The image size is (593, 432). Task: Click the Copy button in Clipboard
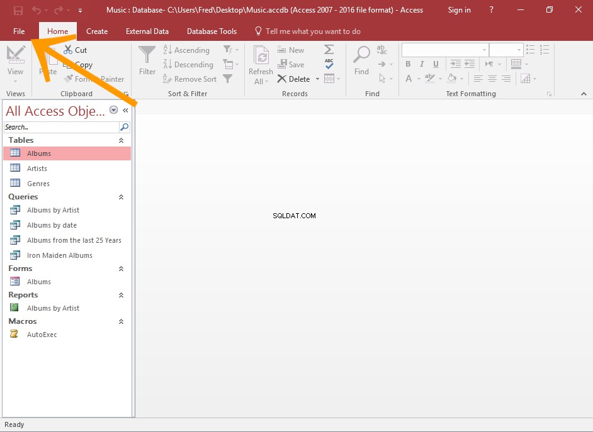pyautogui.click(x=77, y=65)
